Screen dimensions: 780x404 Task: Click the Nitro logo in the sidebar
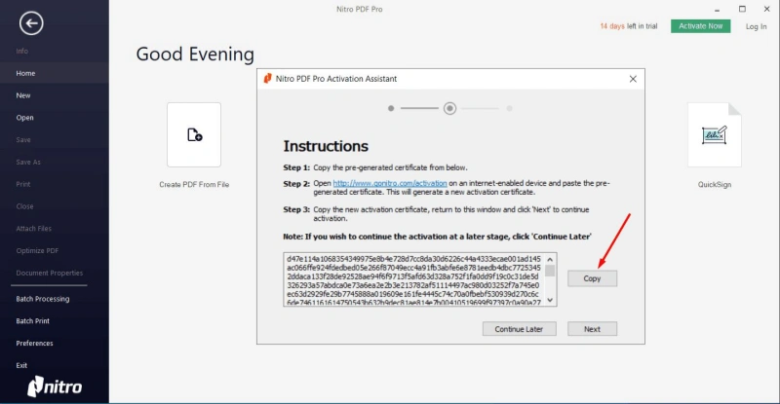(55, 386)
